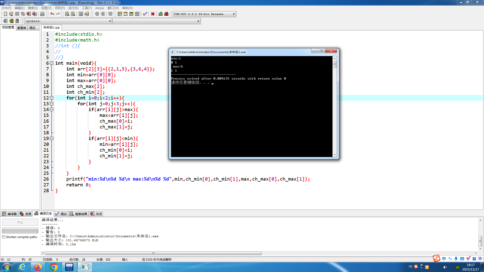Click the Run program window icon
Image resolution: width=484 pixels, height=272 pixels.
pyautogui.click(x=126, y=14)
